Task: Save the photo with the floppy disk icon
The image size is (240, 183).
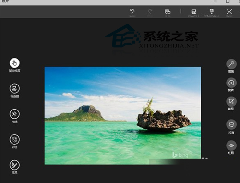Action: point(194,12)
